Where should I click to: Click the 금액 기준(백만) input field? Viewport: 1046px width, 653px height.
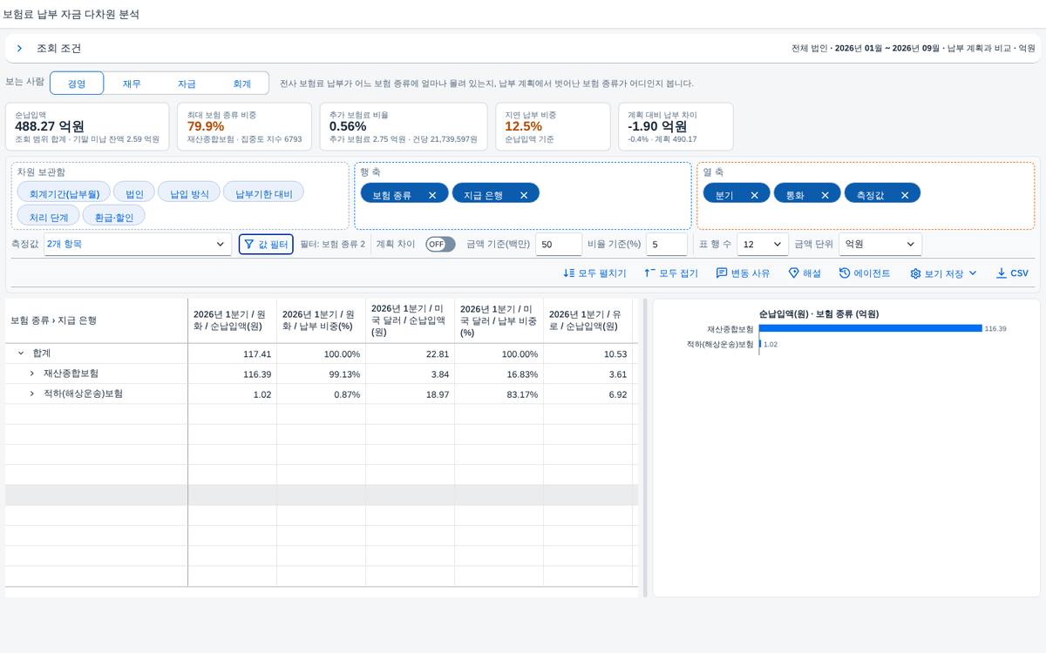coord(559,245)
